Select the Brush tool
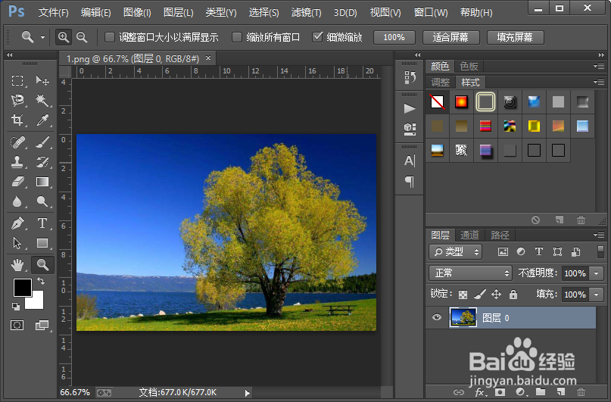Screen dimensions: 611x402 coord(42,142)
